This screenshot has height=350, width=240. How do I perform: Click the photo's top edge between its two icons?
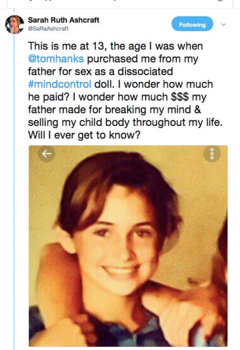pos(128,149)
